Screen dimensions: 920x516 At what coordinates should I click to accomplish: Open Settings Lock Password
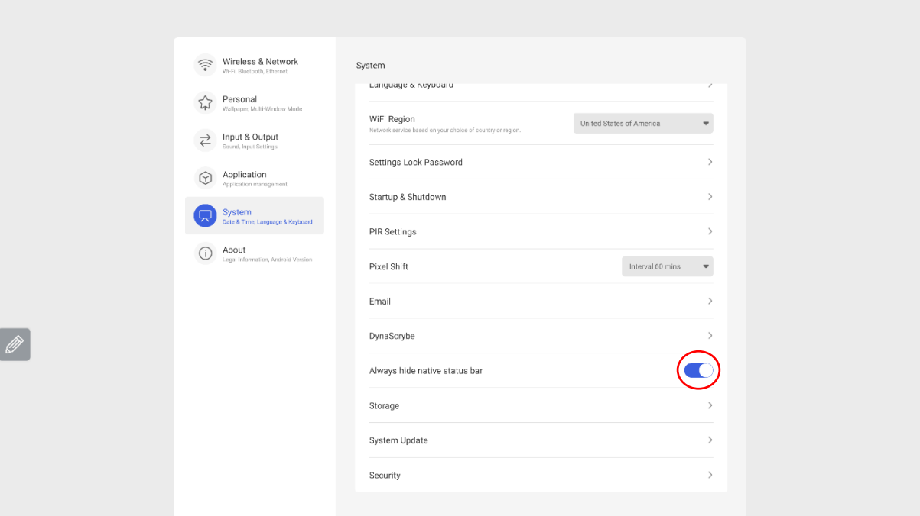(541, 162)
